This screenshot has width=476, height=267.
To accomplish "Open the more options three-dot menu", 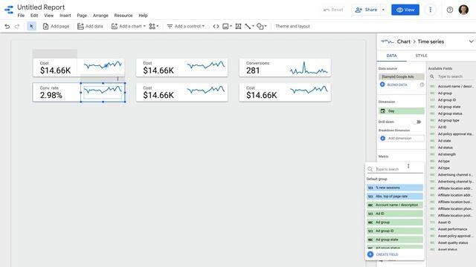I will click(430, 10).
